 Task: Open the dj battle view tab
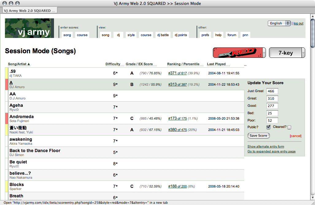tap(163, 35)
